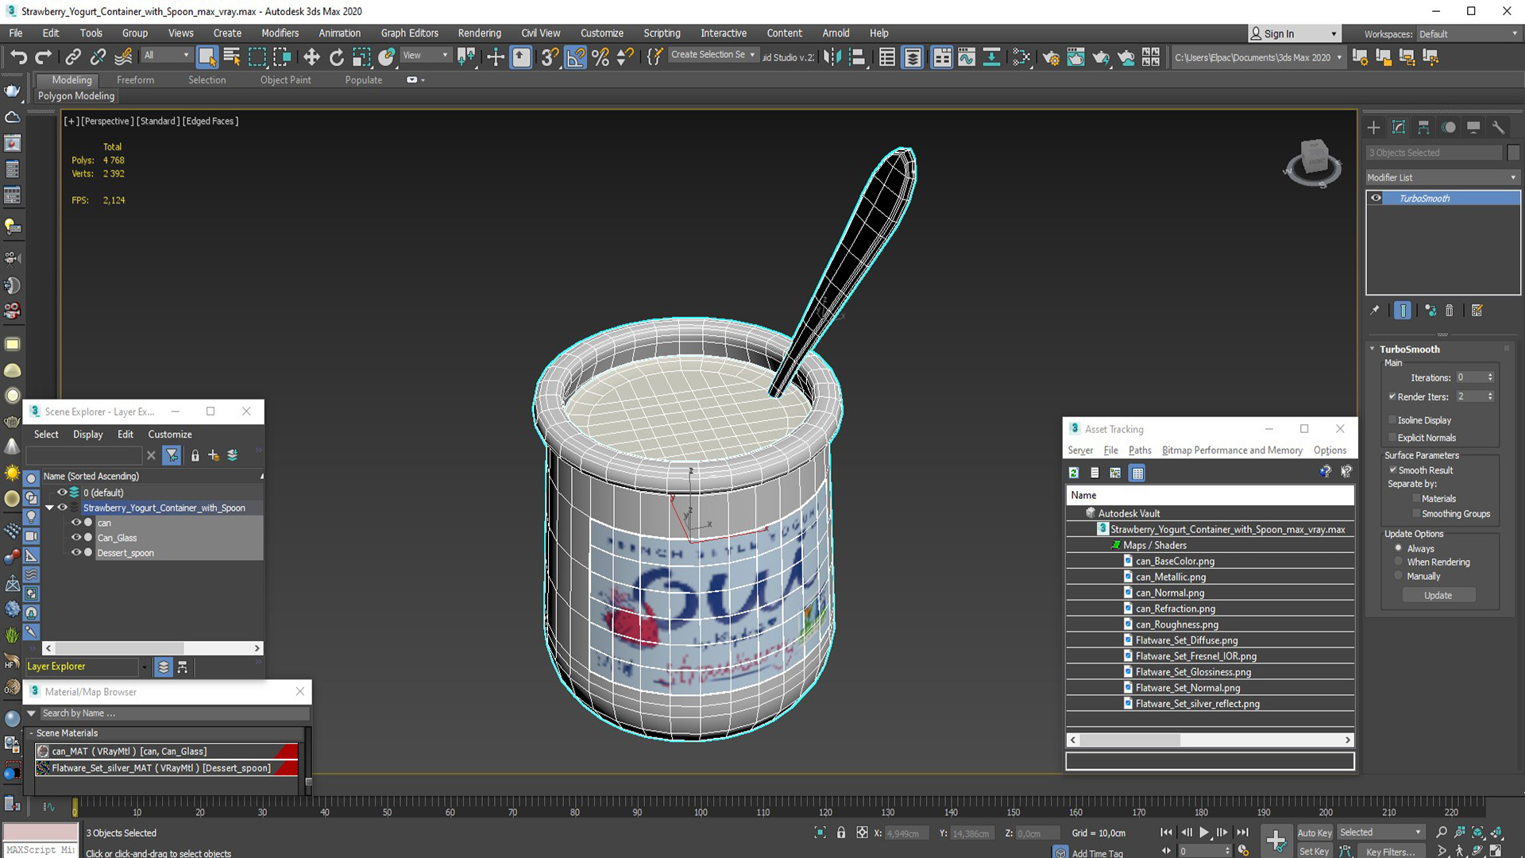The height and width of the screenshot is (858, 1525).
Task: Open the selection filter All dropdown
Action: click(167, 55)
